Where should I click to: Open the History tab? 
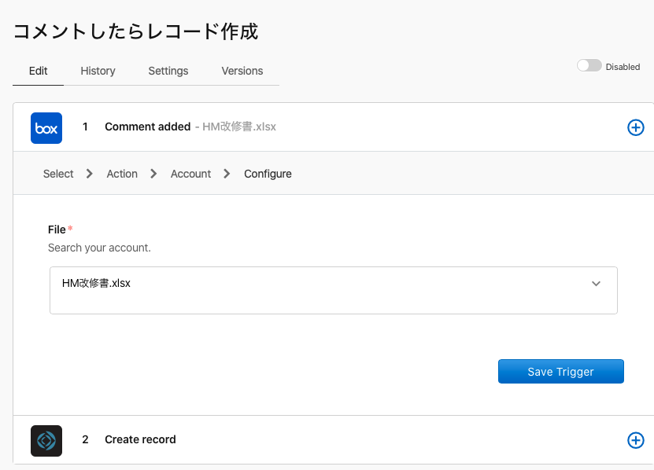coord(98,71)
